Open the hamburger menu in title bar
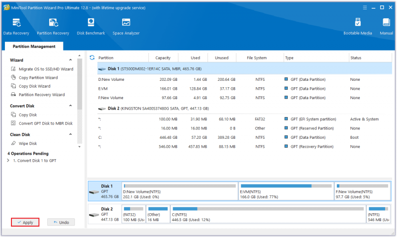This screenshot has height=237, width=397. [x=365, y=7]
